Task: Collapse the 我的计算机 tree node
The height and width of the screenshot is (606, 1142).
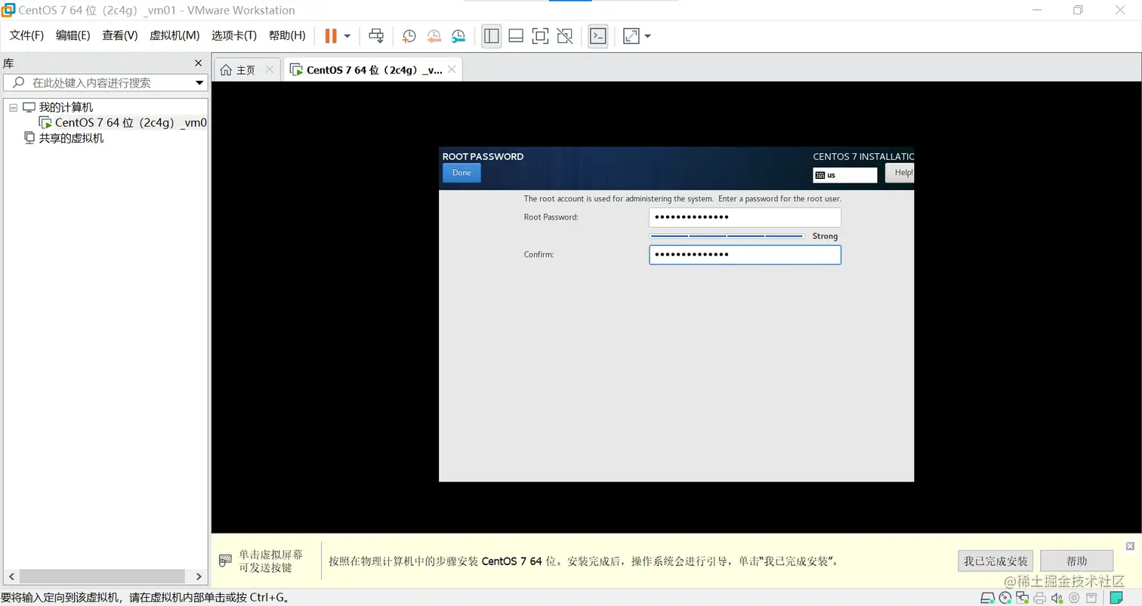Action: [x=13, y=107]
